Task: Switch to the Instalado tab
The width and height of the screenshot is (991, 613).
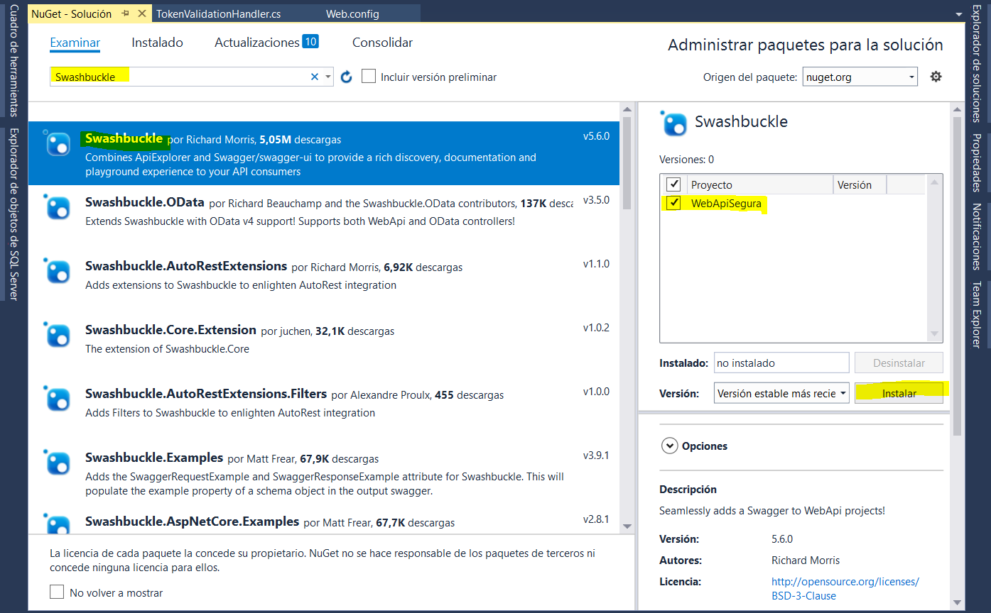Action: coord(157,43)
